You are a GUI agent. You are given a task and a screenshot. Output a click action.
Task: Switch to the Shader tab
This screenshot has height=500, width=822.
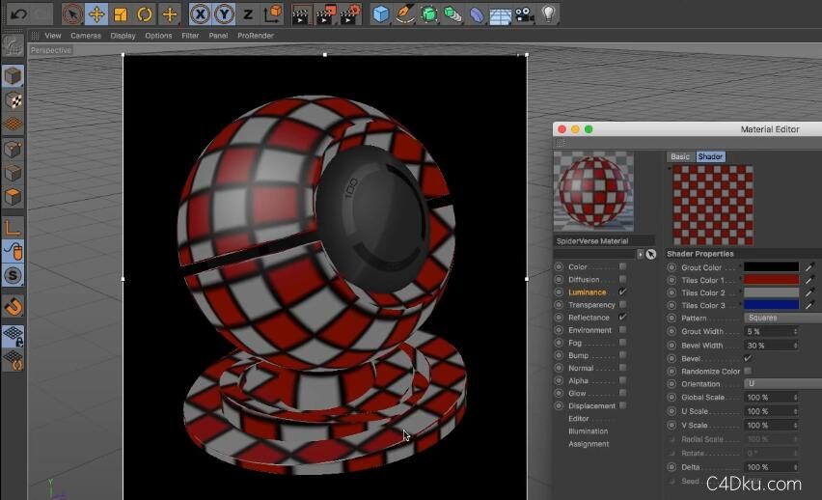pos(710,156)
